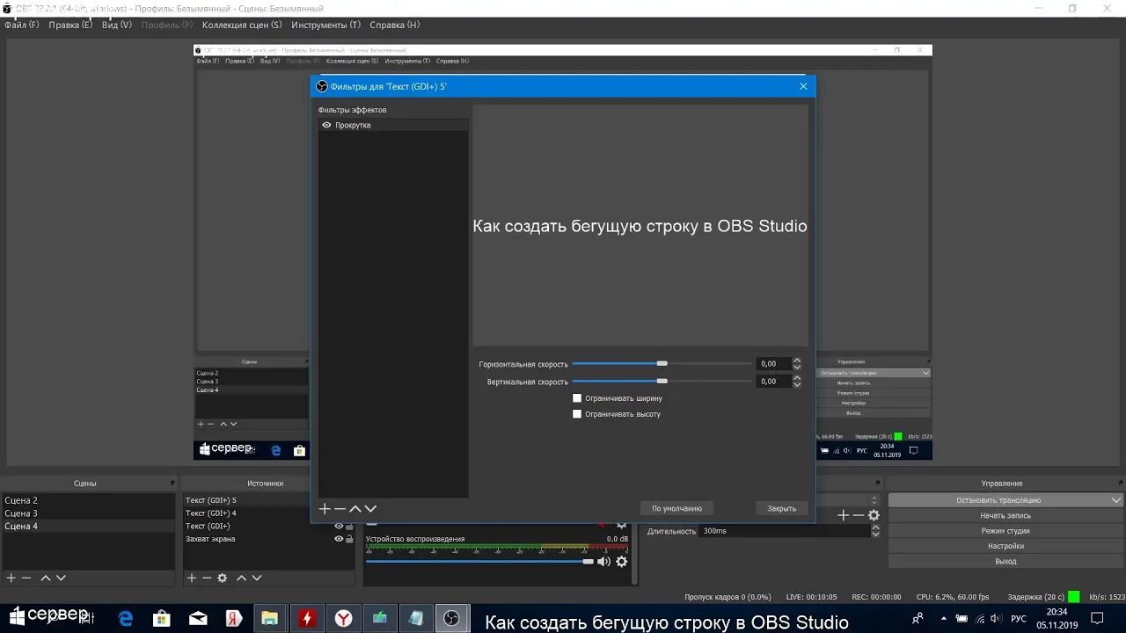Viewport: 1126px width, 633px height.
Task: Click Начать запись button
Action: click(x=1005, y=515)
